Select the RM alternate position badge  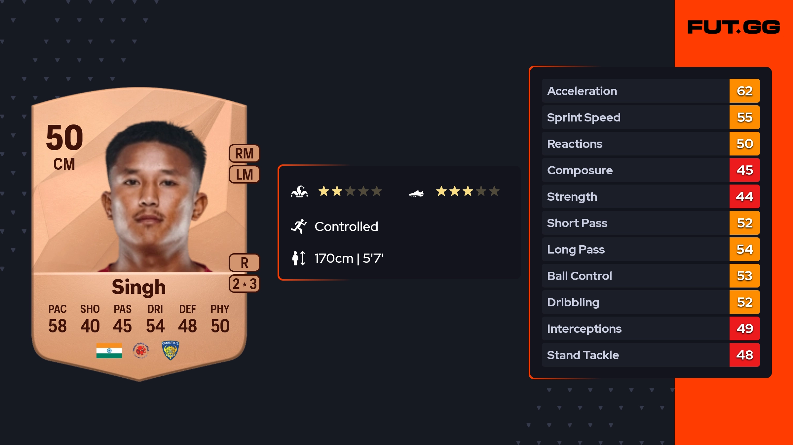244,154
